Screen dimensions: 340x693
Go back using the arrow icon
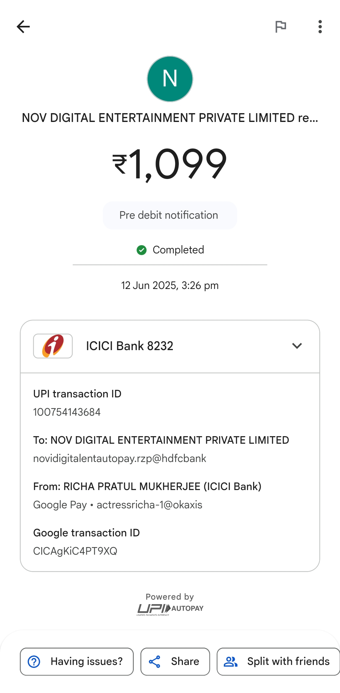click(x=23, y=27)
